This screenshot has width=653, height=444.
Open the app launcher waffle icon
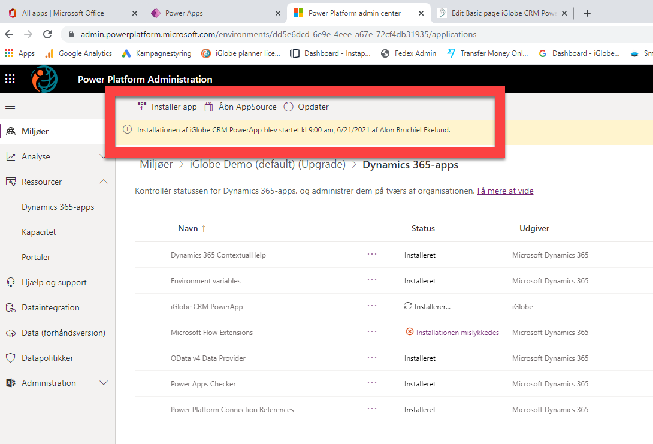[10, 79]
